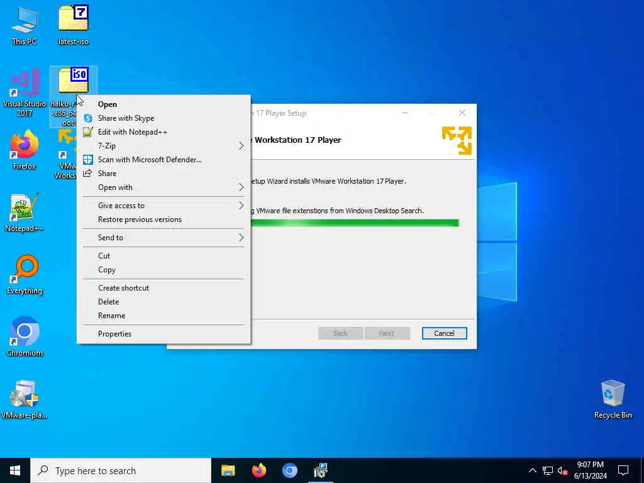Select the latest-iso archive icon
Image resolution: width=644 pixels, height=483 pixels.
(x=74, y=25)
